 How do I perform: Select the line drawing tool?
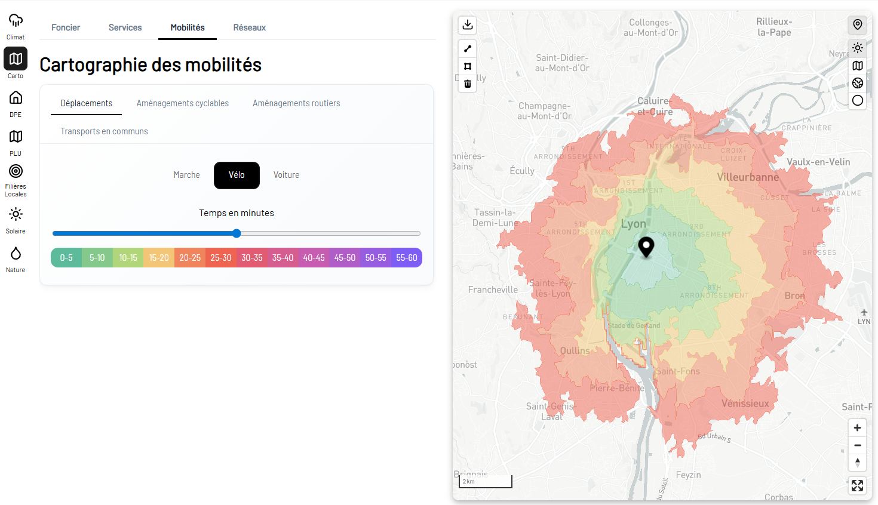tap(468, 49)
